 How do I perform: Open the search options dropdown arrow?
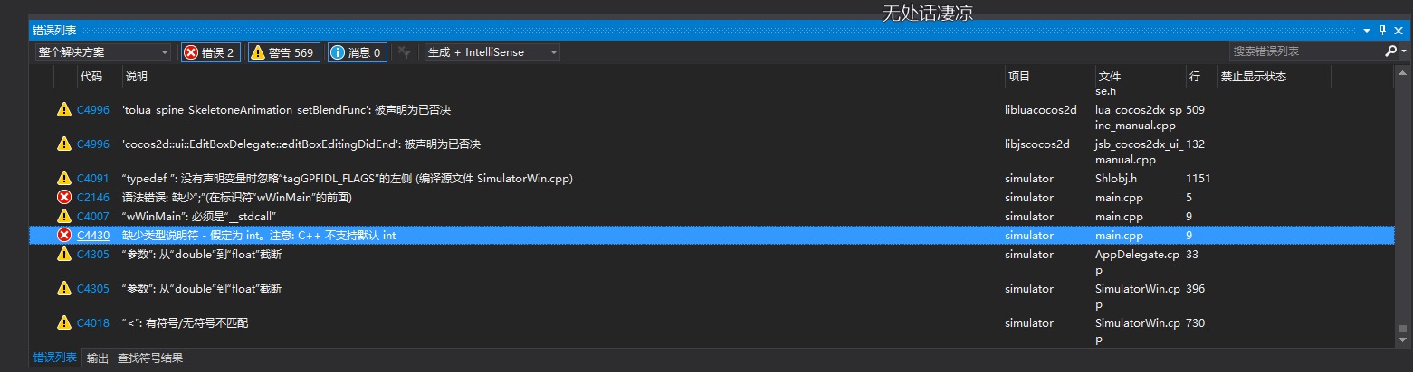(1405, 52)
